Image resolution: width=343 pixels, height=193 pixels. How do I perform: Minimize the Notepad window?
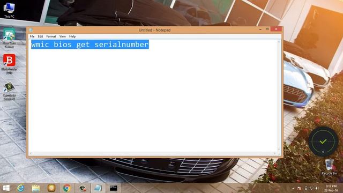pos(260,29)
